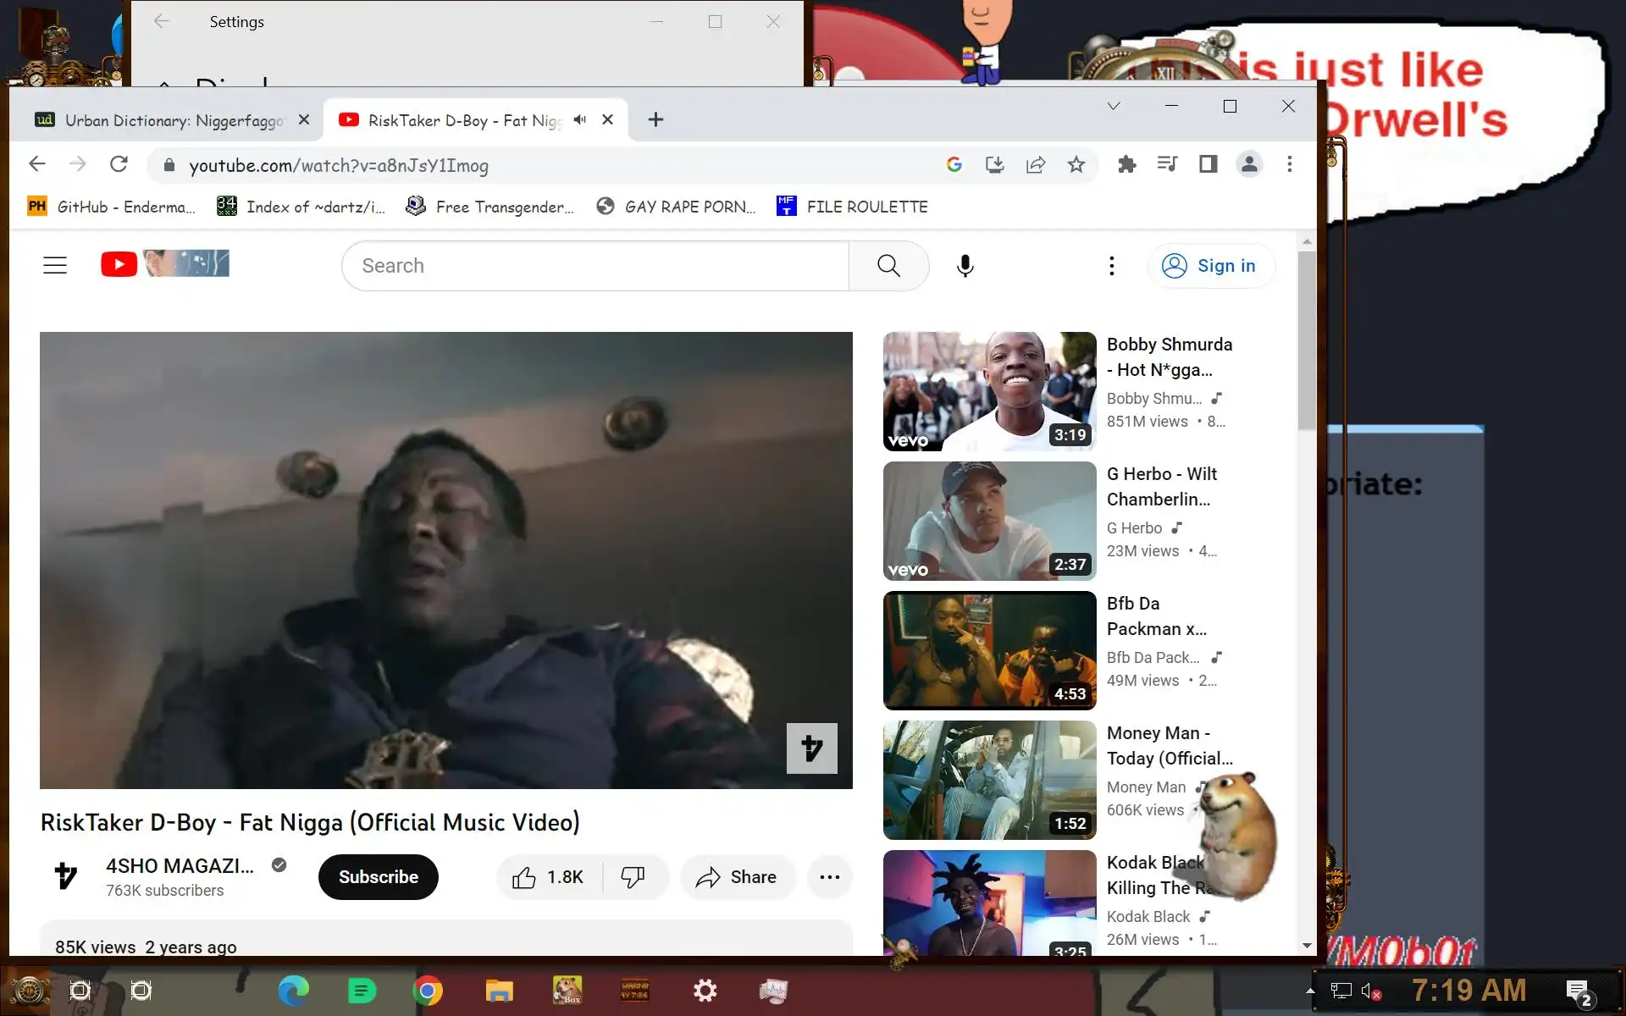
Task: Expand Chrome tab search chevron
Action: [1114, 106]
